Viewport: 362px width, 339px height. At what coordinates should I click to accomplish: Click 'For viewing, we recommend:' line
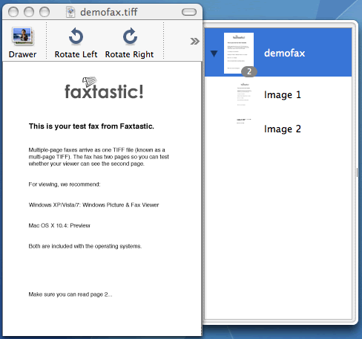65,184
